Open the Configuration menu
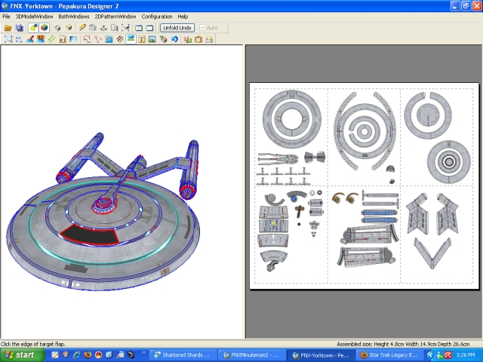Screen dimensions: 483x362 [x=157, y=17]
